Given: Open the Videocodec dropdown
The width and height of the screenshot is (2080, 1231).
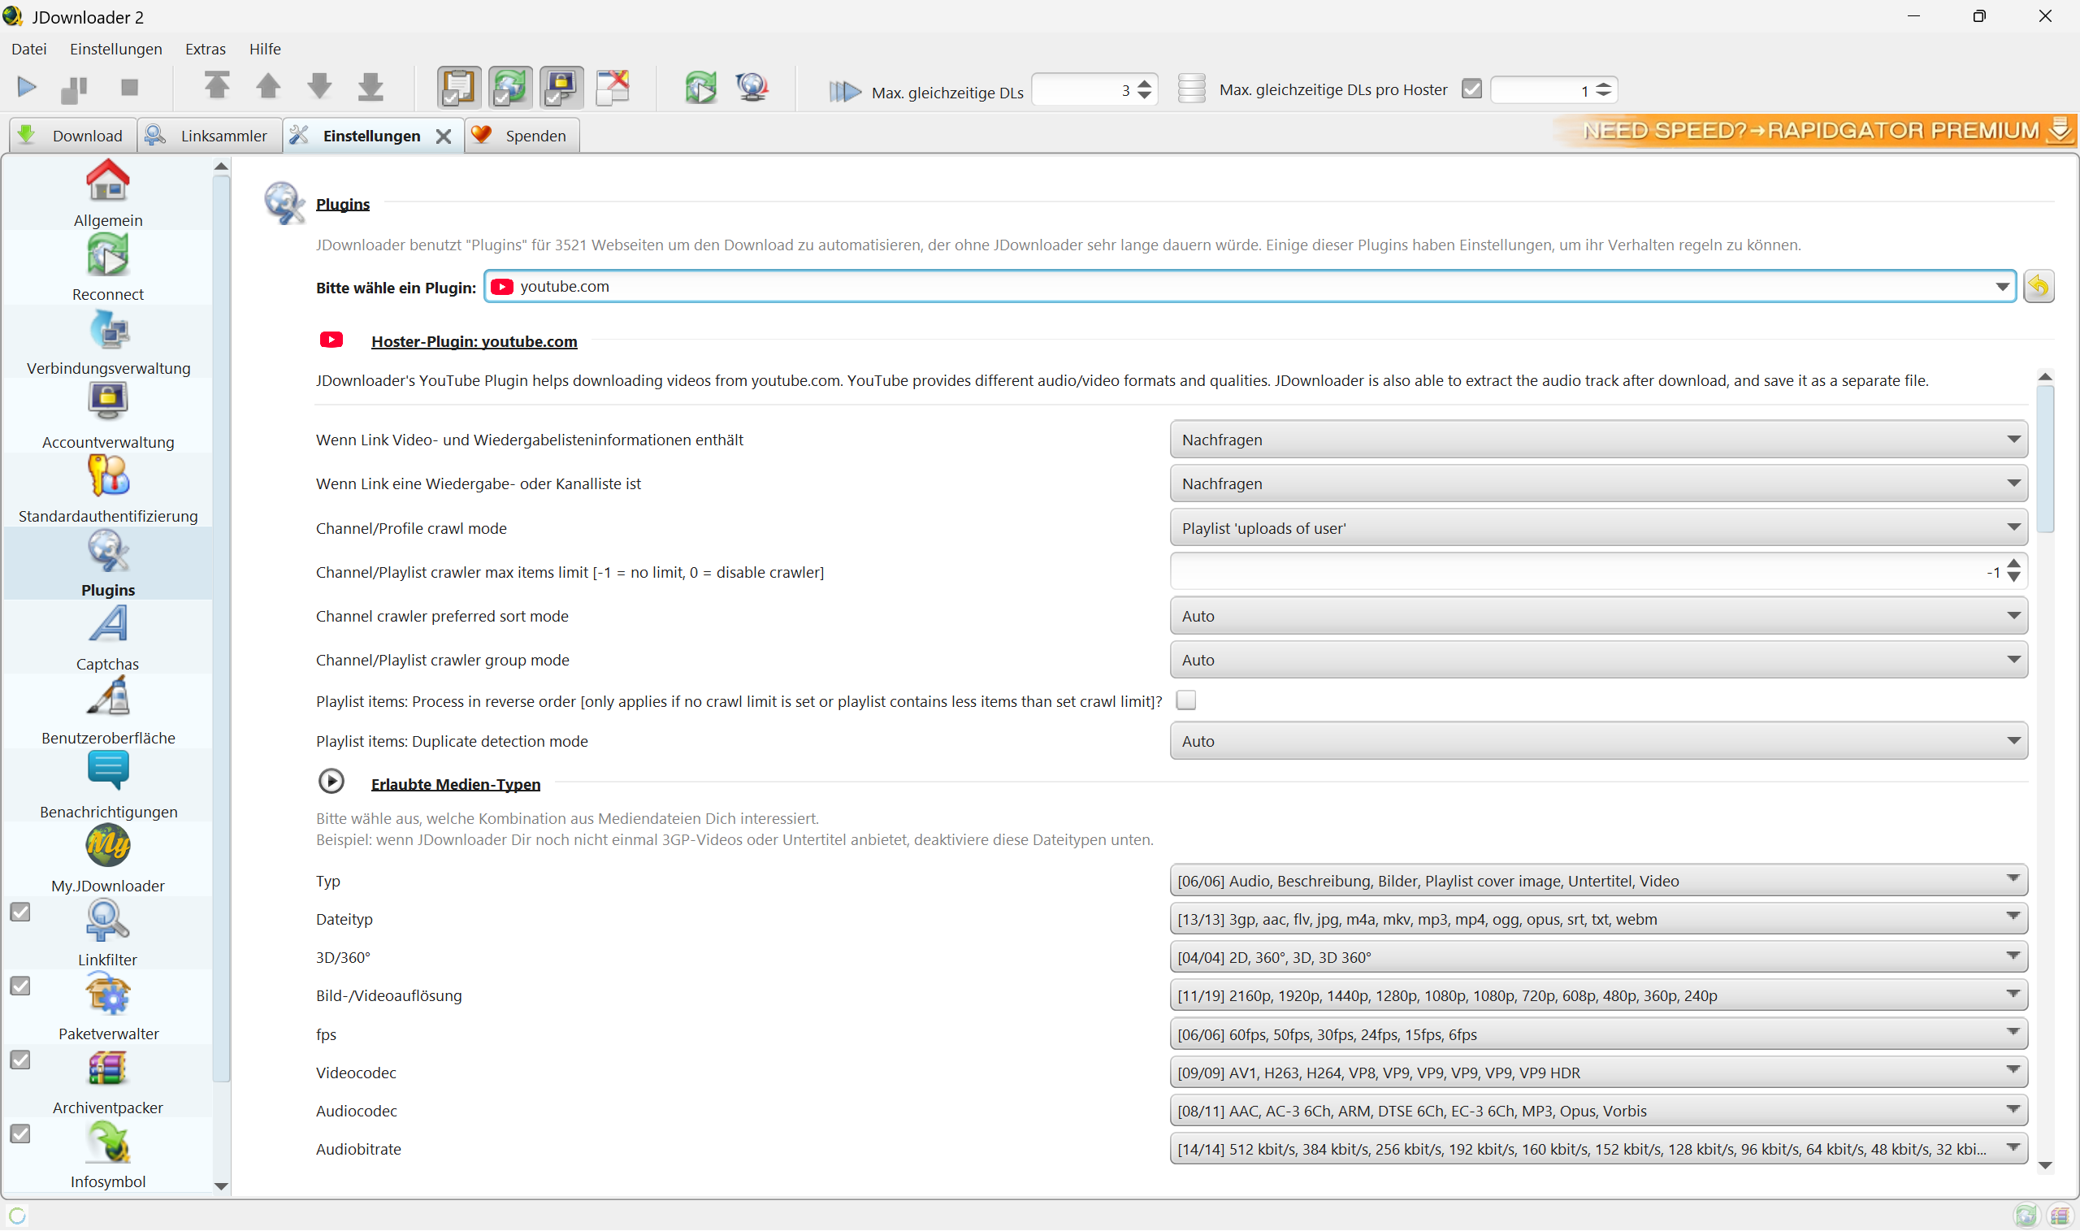Looking at the screenshot, I should tap(1598, 1072).
